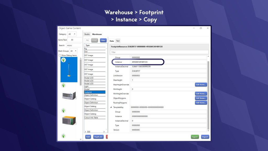This screenshot has width=268, height=151.
Task: Collapse the TemplateKey section
Action: pyautogui.click(x=111, y=107)
